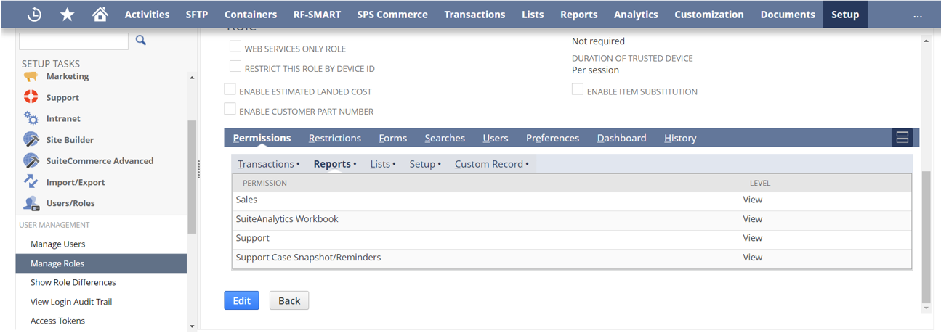The width and height of the screenshot is (941, 333).
Task: Select the Intranet gear icon
Action: [31, 118]
